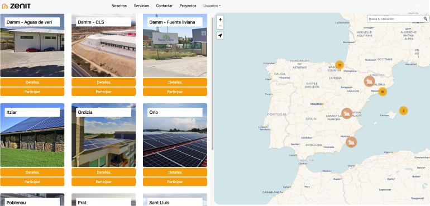Select the solar marker in Castile-La Mancha
Image resolution: width=430 pixels, height=206 pixels.
pos(347,113)
